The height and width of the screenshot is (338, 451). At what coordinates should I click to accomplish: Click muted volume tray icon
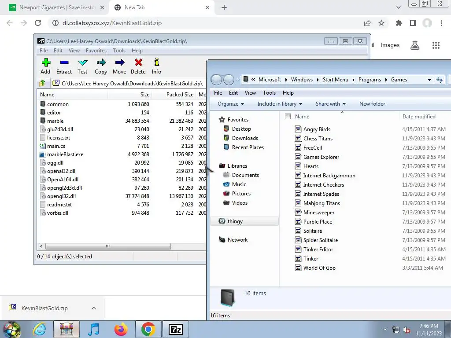pos(407,330)
